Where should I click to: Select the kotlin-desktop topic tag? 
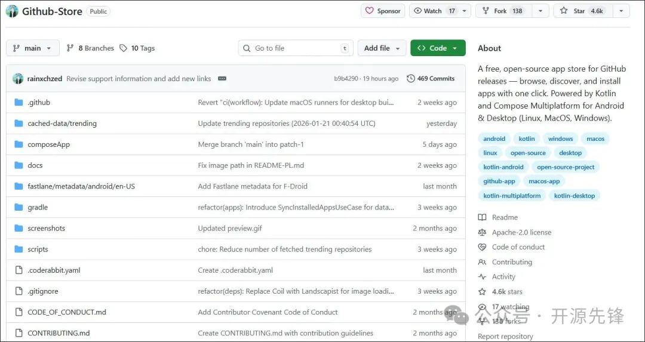pyautogui.click(x=575, y=196)
